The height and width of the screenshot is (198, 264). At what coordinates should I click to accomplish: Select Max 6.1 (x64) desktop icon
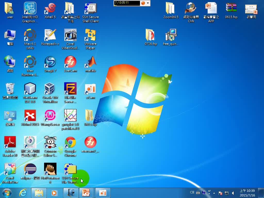click(x=30, y=39)
